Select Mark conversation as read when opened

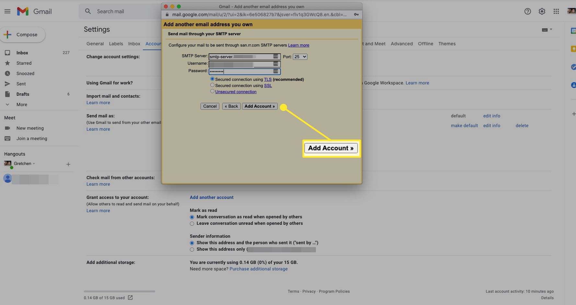tap(192, 217)
